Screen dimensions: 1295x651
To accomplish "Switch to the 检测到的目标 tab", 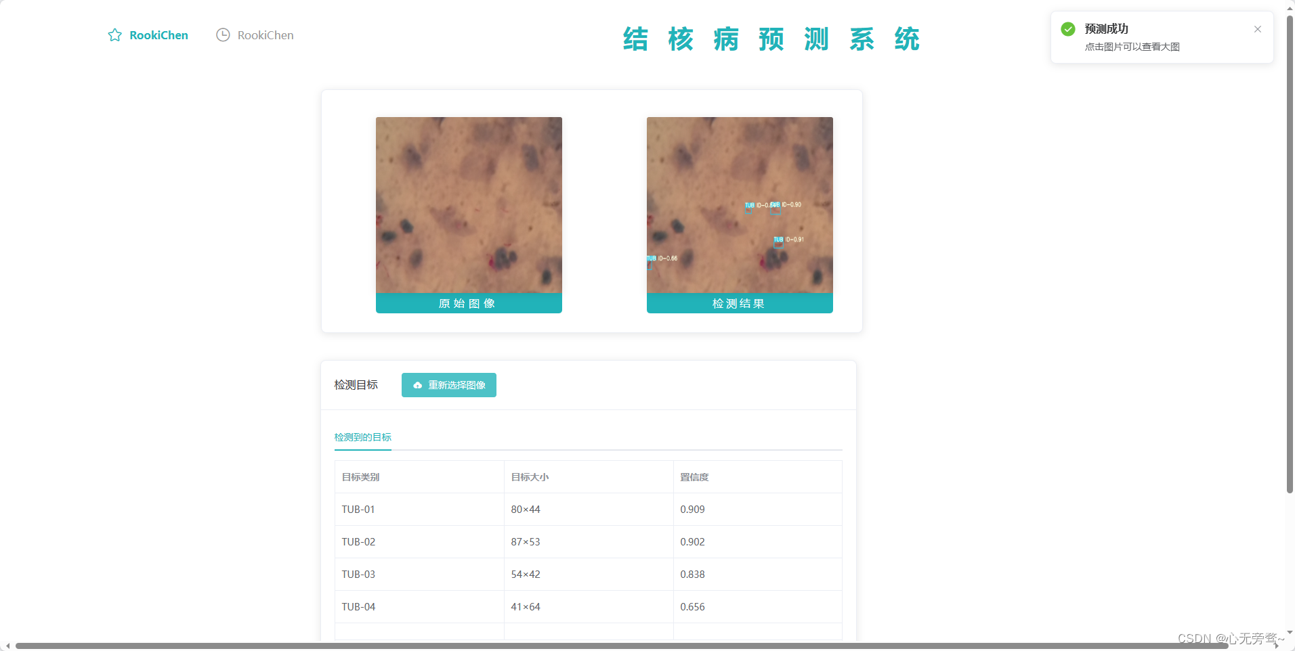I will point(363,437).
